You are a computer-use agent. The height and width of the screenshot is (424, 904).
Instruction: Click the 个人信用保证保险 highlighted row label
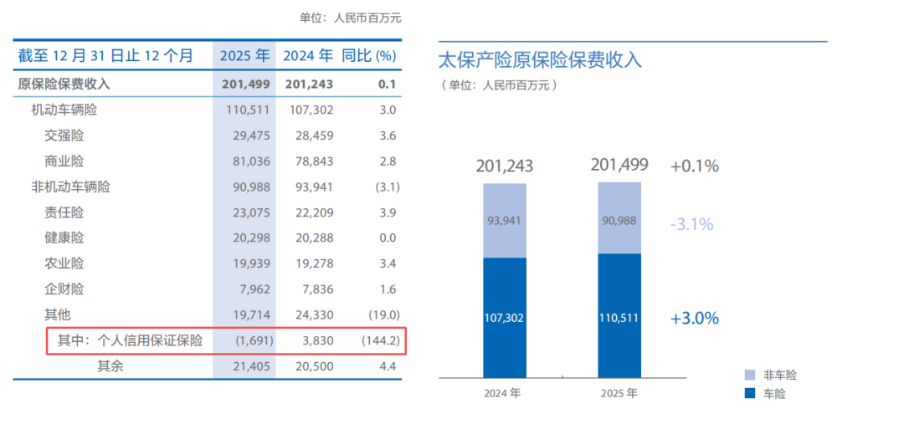[x=130, y=340]
